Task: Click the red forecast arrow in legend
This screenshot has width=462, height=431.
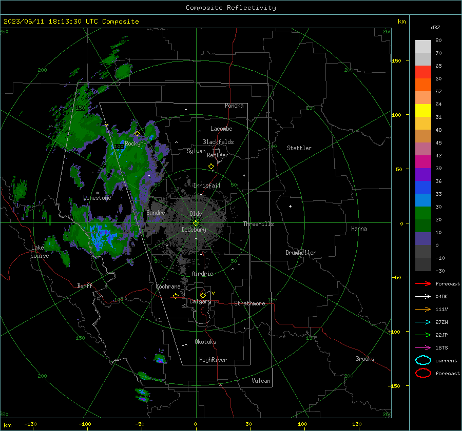Action: pyautogui.click(x=423, y=283)
